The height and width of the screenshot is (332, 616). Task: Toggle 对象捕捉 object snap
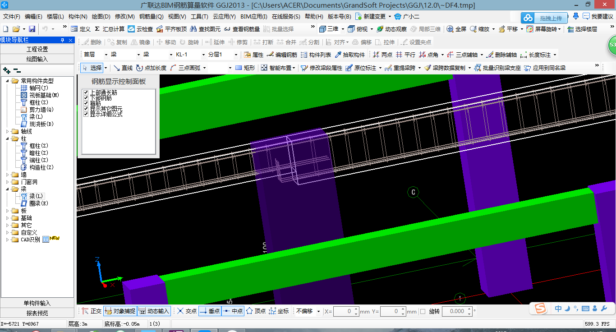[x=120, y=311]
